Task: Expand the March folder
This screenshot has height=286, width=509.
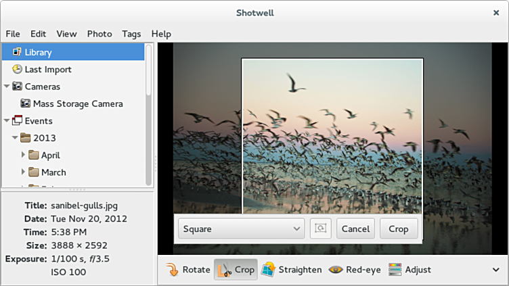Action: point(24,172)
